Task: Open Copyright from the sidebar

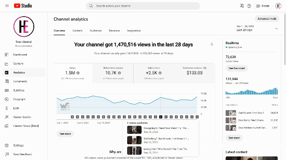Action: [24, 99]
